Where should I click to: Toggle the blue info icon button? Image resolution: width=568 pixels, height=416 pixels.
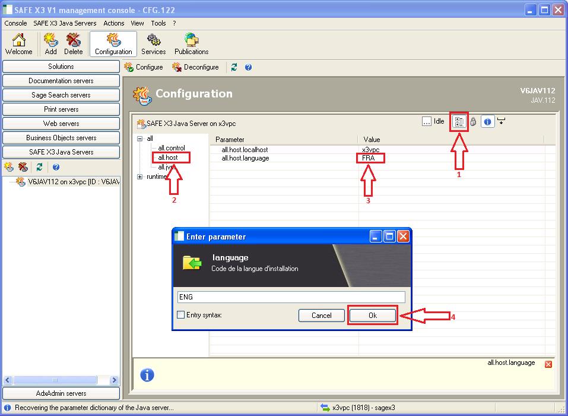[488, 122]
